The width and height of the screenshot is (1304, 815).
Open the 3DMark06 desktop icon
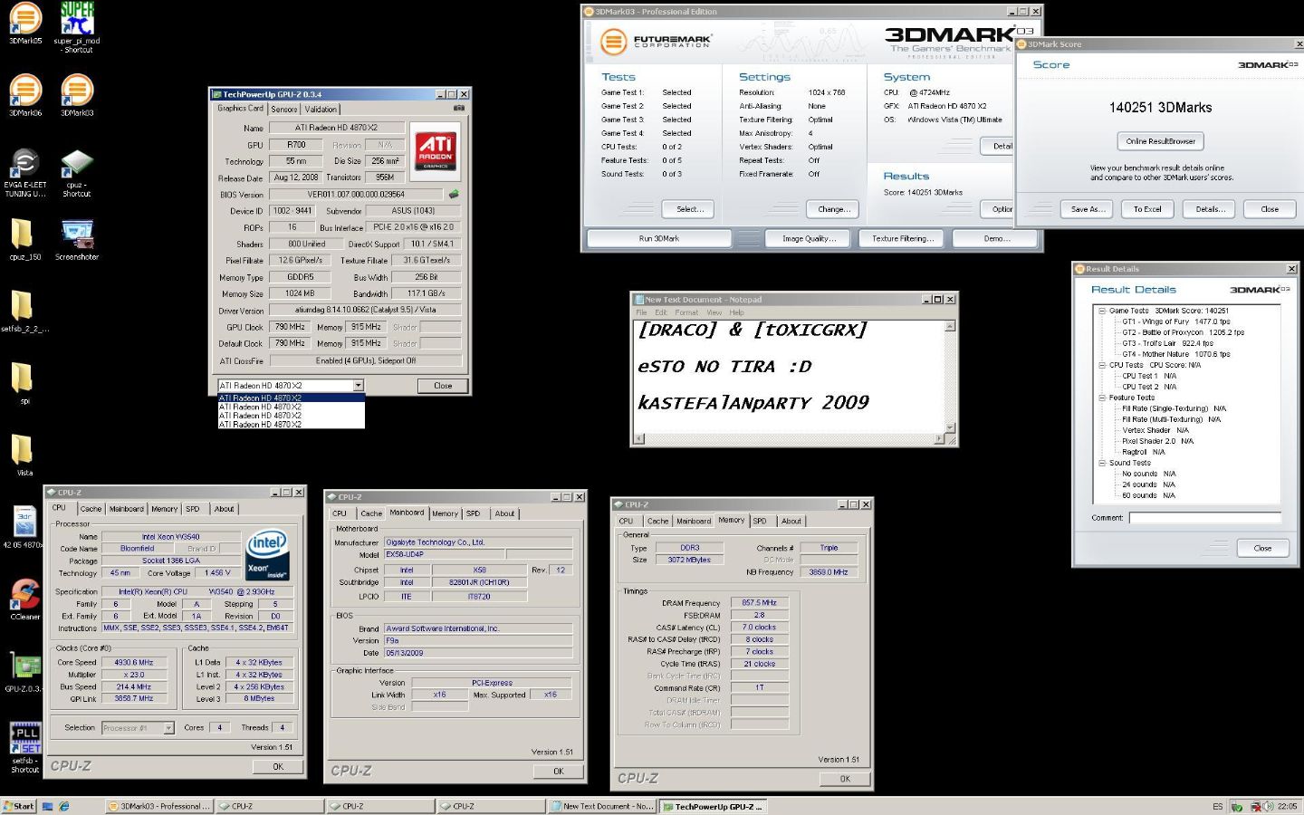[25, 92]
